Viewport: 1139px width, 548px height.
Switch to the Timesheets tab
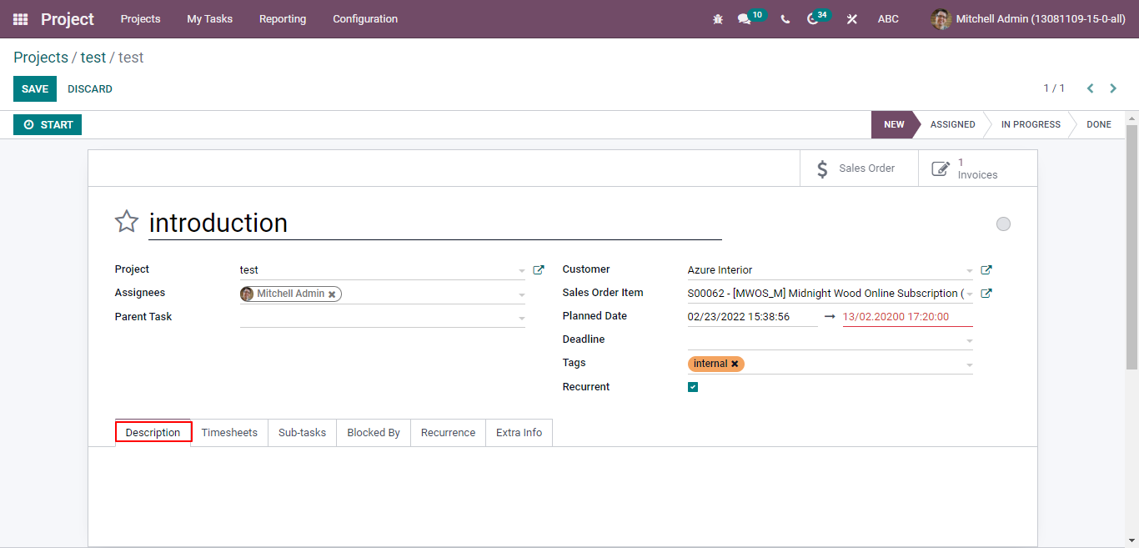[x=229, y=432]
